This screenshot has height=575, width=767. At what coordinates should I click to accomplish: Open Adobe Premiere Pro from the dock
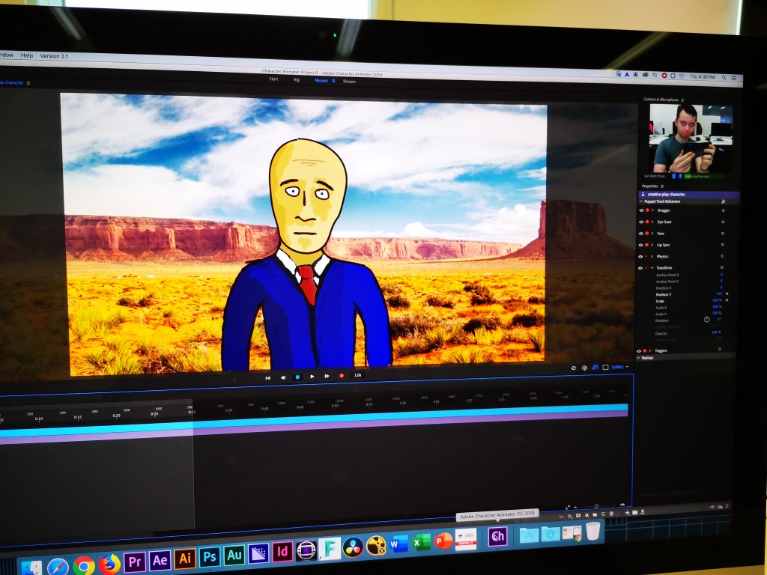tap(135, 560)
